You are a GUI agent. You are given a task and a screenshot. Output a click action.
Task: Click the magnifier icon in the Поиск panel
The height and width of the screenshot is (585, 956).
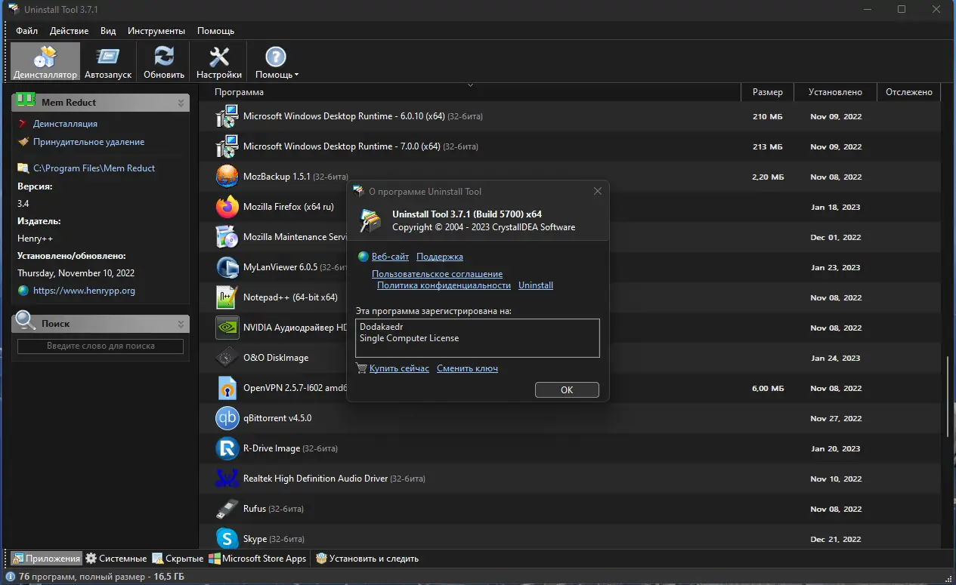click(25, 321)
